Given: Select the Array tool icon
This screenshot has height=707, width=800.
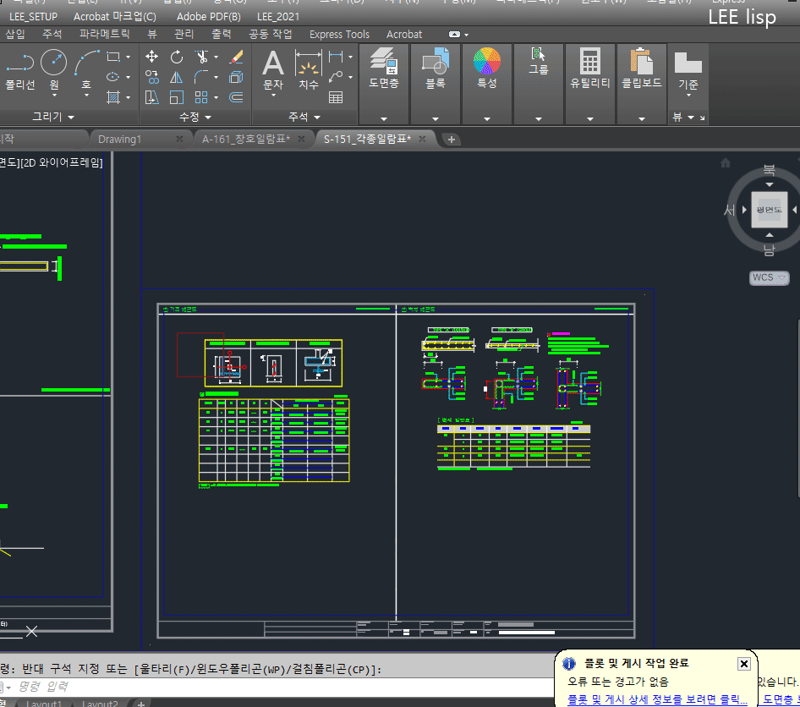Looking at the screenshot, I should (201, 97).
